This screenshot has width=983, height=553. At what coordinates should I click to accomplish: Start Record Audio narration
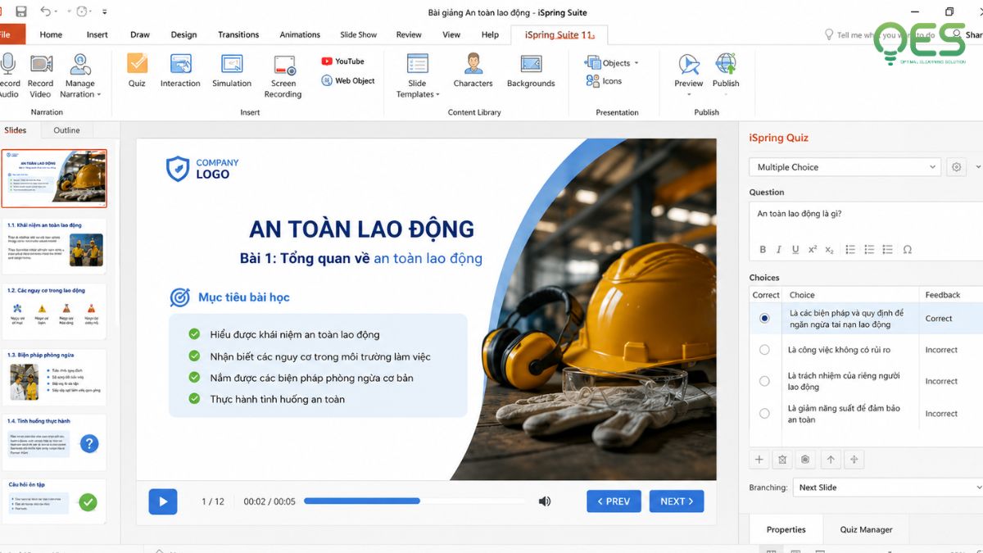tap(8, 75)
